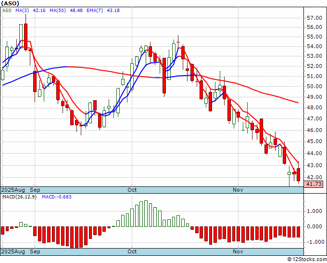Click the current price tag 41.73
Screen dimensions: 327x263
tap(314, 184)
